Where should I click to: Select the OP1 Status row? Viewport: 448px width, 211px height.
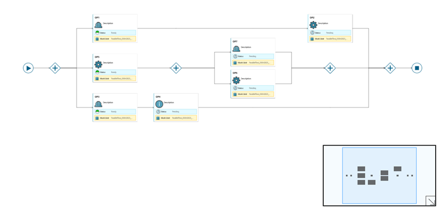[x=115, y=33]
